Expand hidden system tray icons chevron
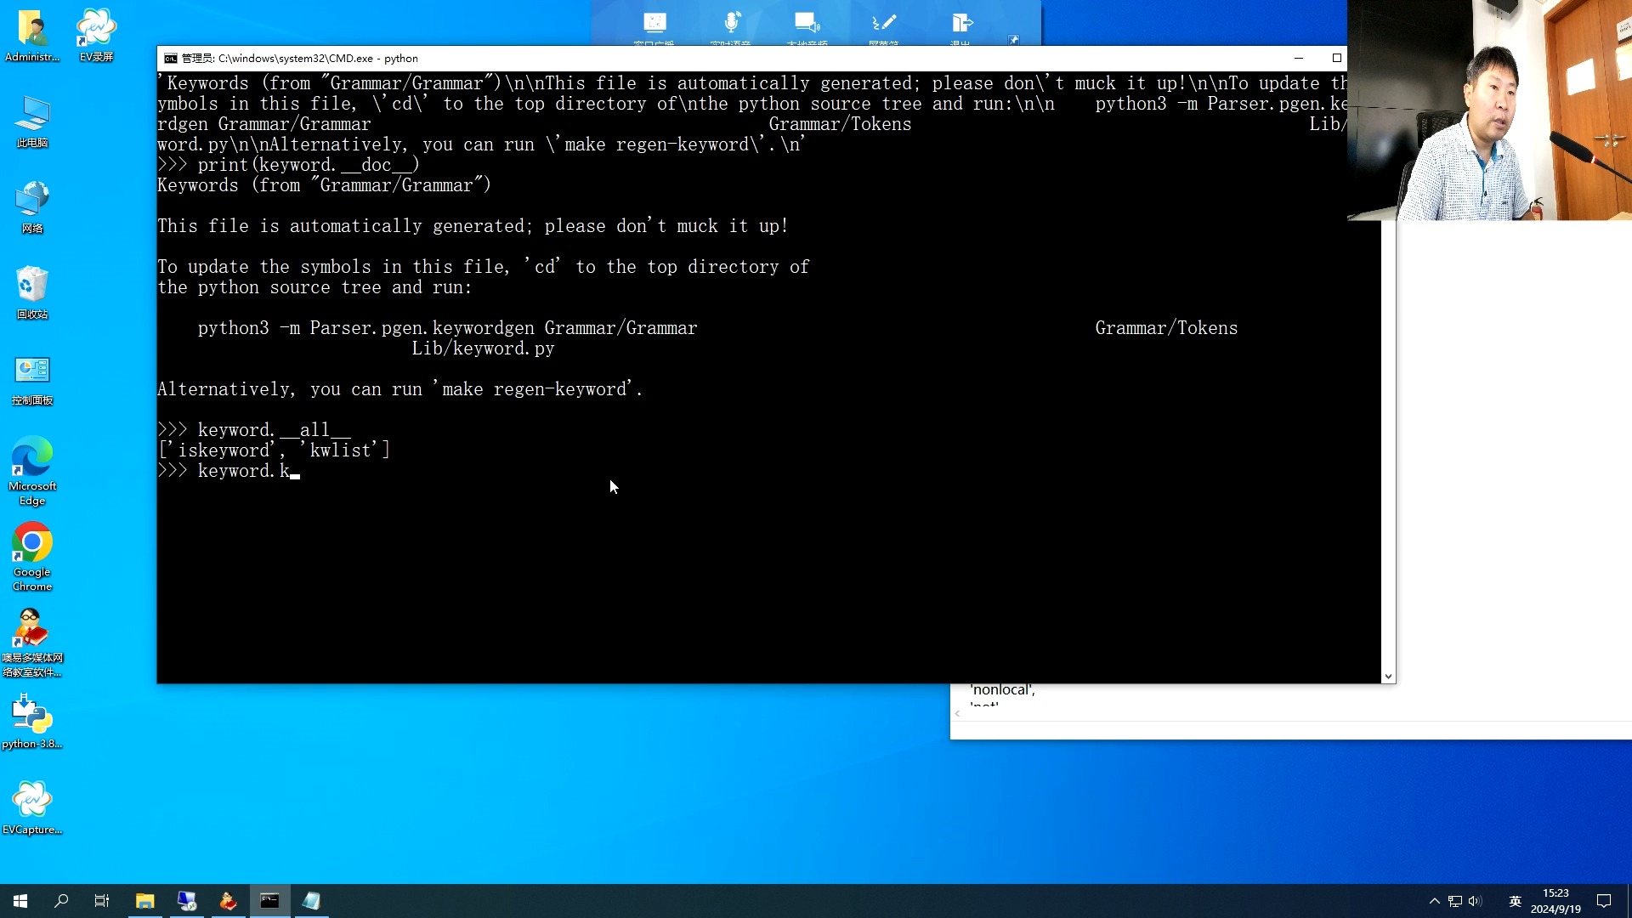The height and width of the screenshot is (918, 1632). pyautogui.click(x=1435, y=901)
